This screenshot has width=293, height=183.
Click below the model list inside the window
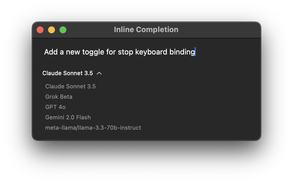[146, 135]
